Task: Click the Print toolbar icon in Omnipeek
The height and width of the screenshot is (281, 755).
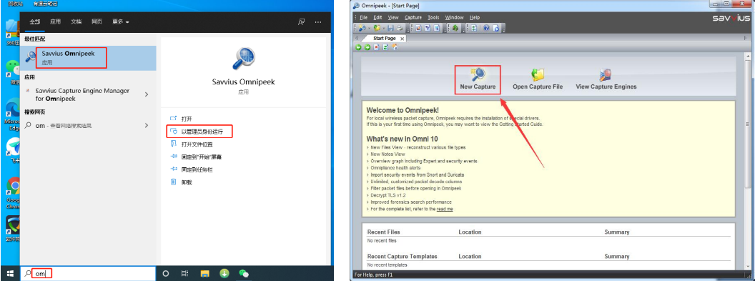Action: pyautogui.click(x=400, y=28)
